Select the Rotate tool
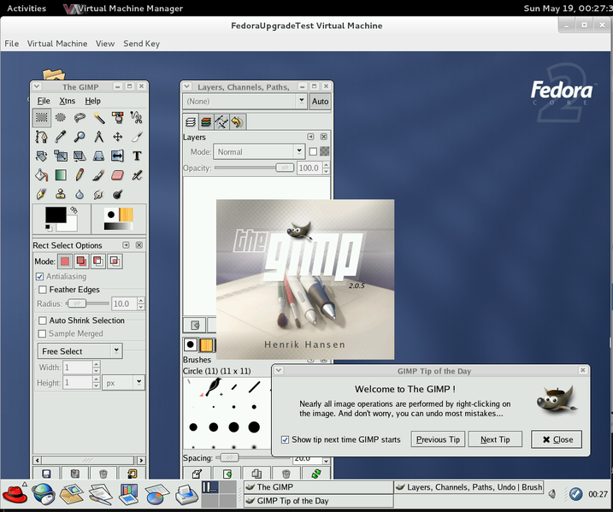The image size is (613, 512). tap(41, 156)
